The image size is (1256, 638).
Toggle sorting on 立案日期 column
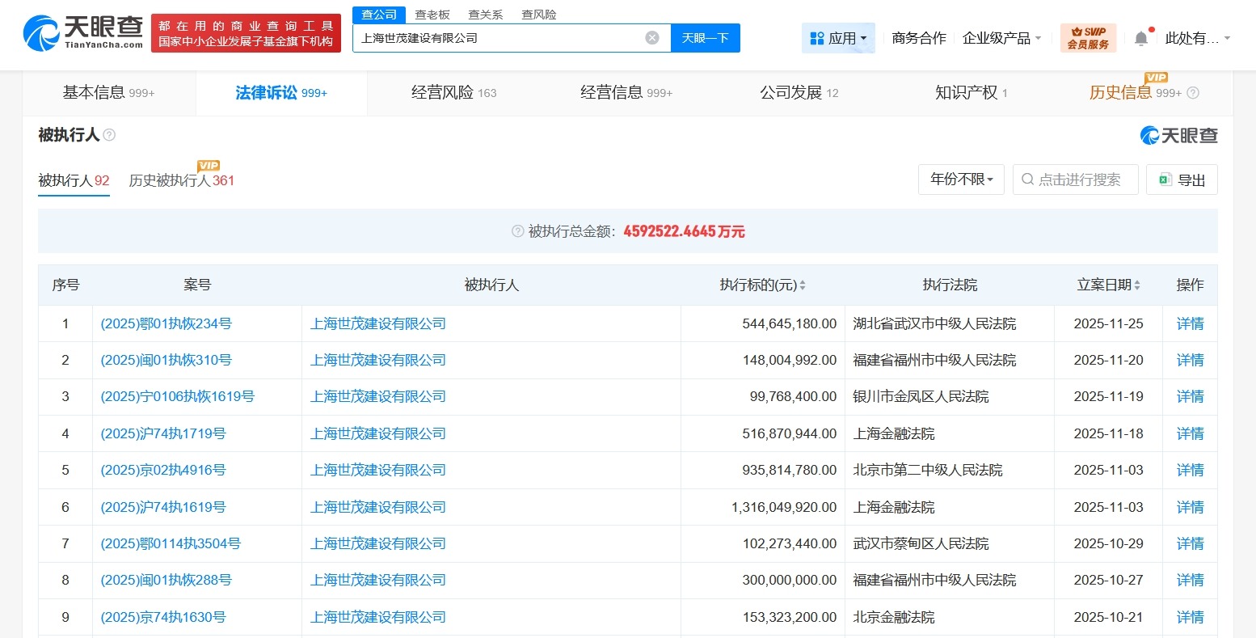tap(1138, 285)
